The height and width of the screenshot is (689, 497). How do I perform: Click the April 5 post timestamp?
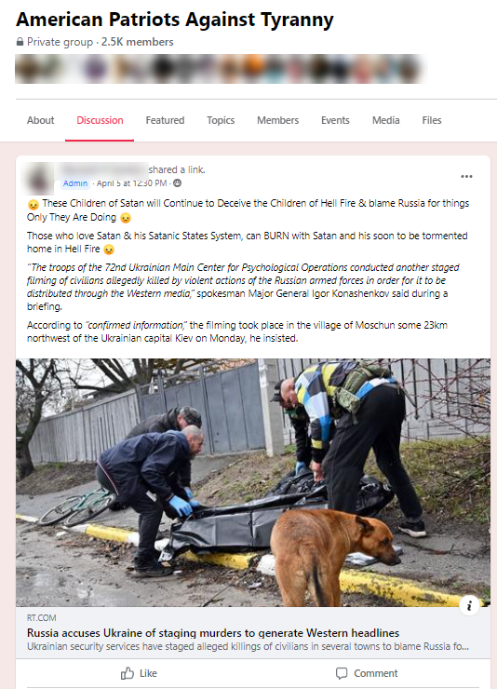tap(132, 183)
